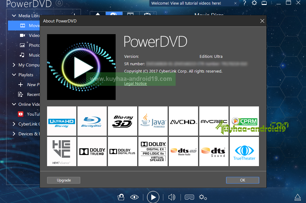Collapse the Media Library section
The image size is (306, 203).
[14, 16]
